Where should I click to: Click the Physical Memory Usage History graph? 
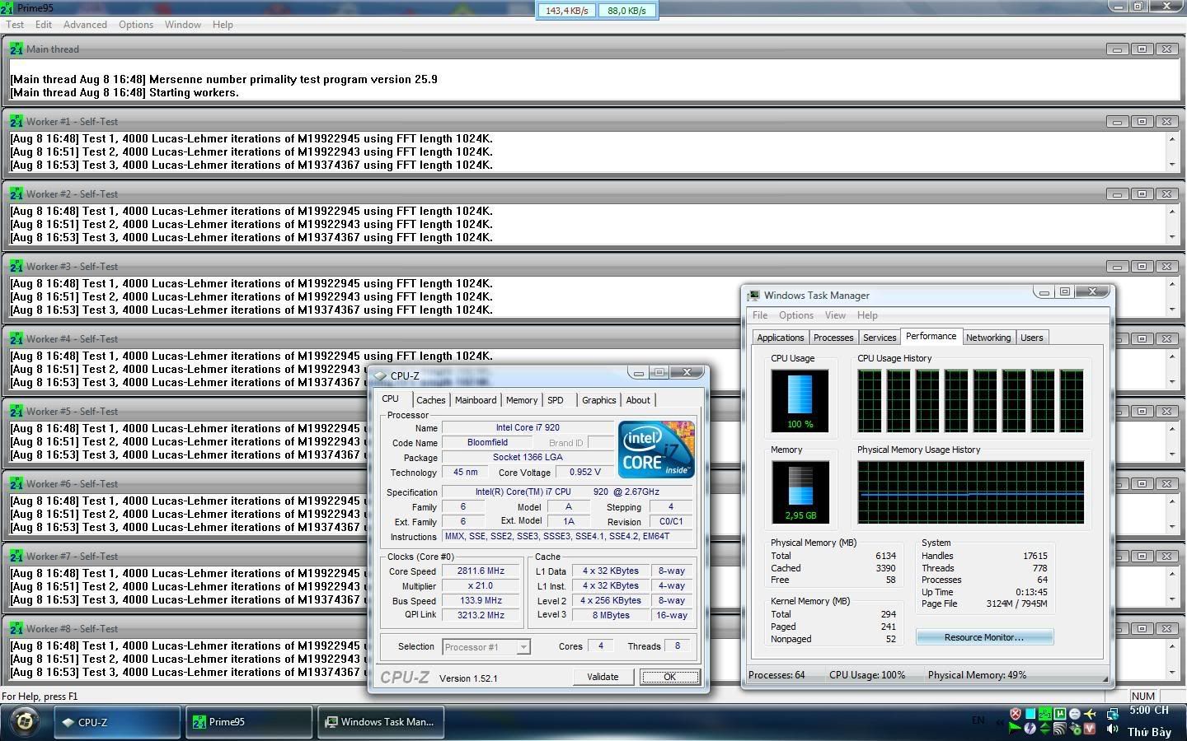[970, 492]
